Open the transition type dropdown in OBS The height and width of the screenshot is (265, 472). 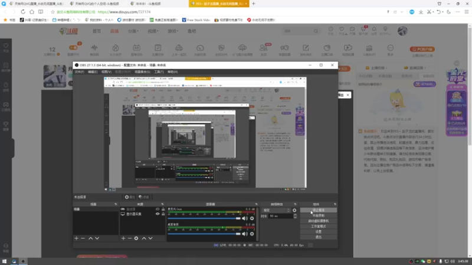[276, 210]
